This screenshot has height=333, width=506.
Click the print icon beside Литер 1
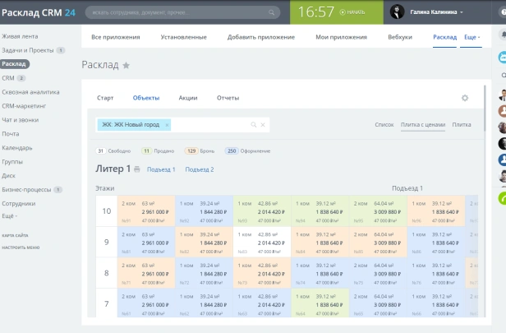point(137,169)
